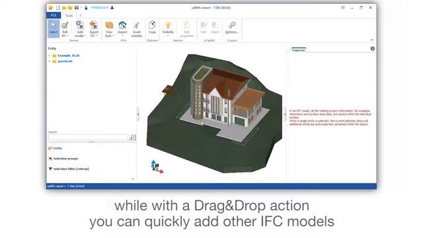Open program Options
The image size is (423, 238).
coord(232,28)
